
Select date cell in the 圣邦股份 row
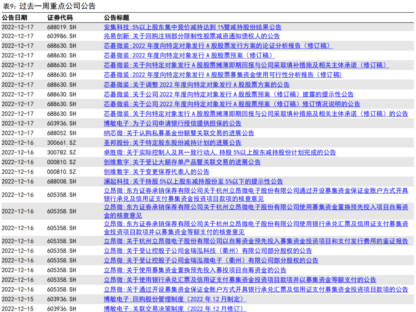pyautogui.click(x=17, y=143)
